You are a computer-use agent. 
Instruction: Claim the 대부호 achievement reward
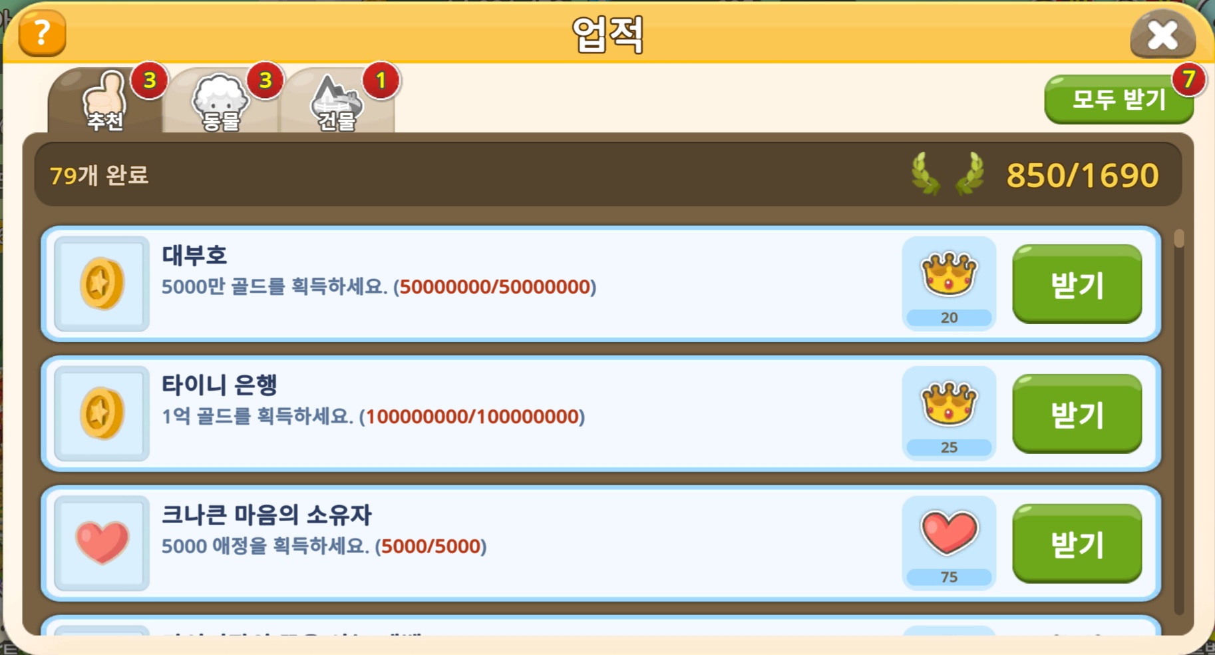(x=1077, y=284)
